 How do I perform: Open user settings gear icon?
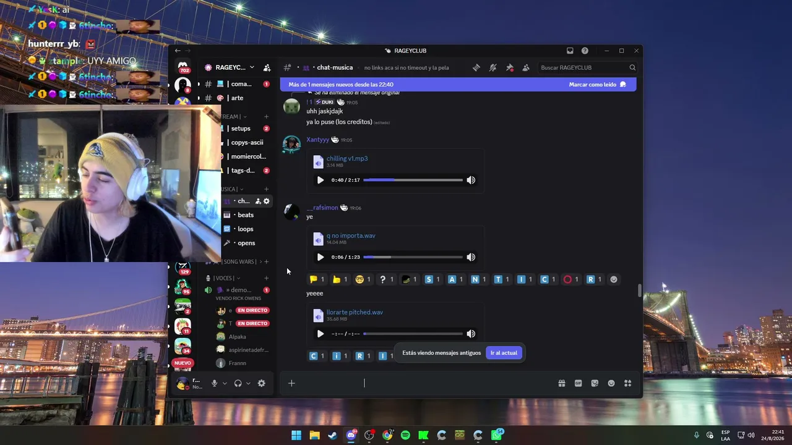tap(262, 383)
